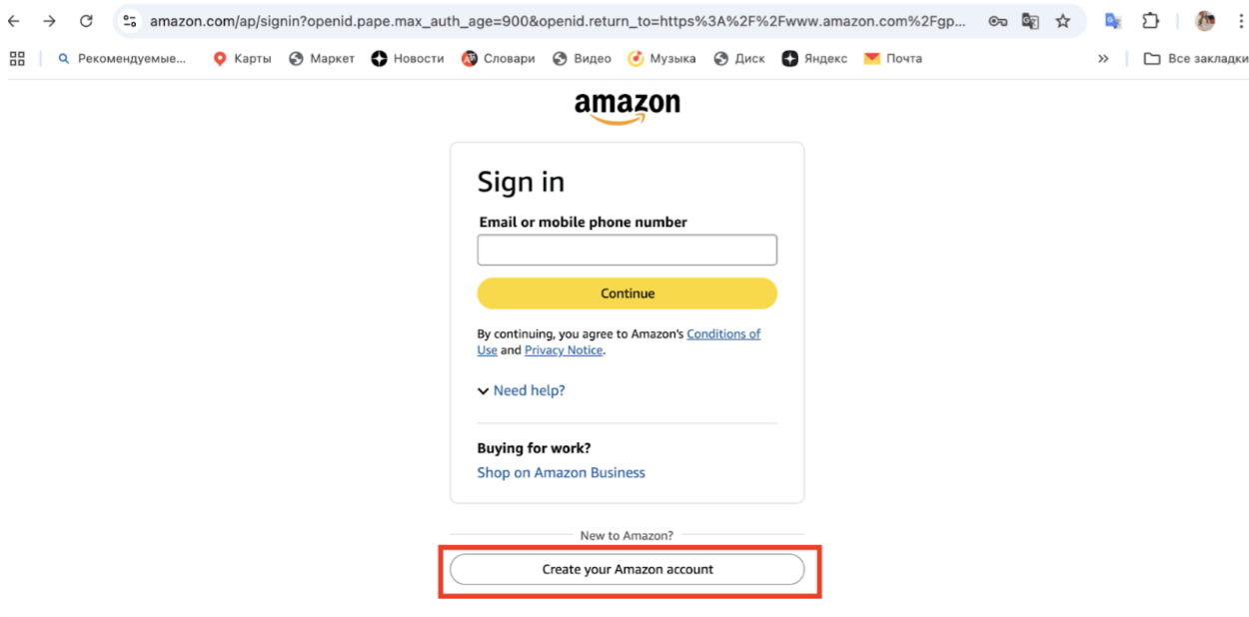The height and width of the screenshot is (617, 1249).
Task: Bookmark this page with the star icon
Action: (1063, 21)
